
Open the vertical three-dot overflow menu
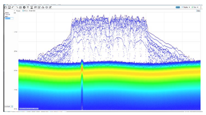[201, 7]
